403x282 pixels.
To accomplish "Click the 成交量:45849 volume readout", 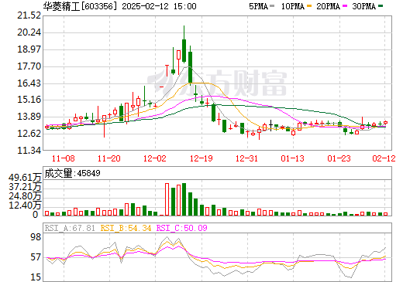I will [72, 173].
